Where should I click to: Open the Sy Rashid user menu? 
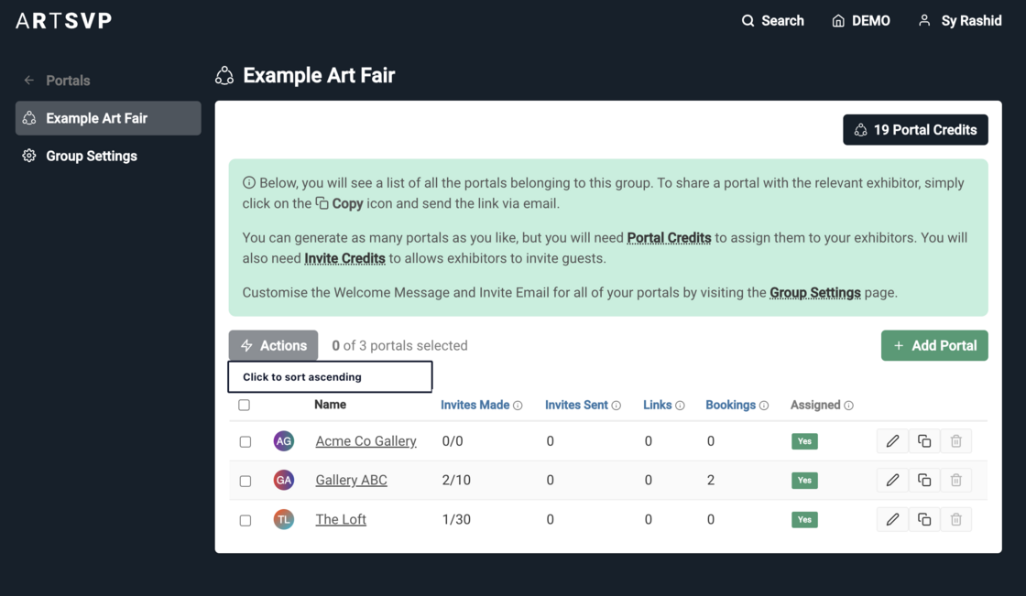coord(959,21)
